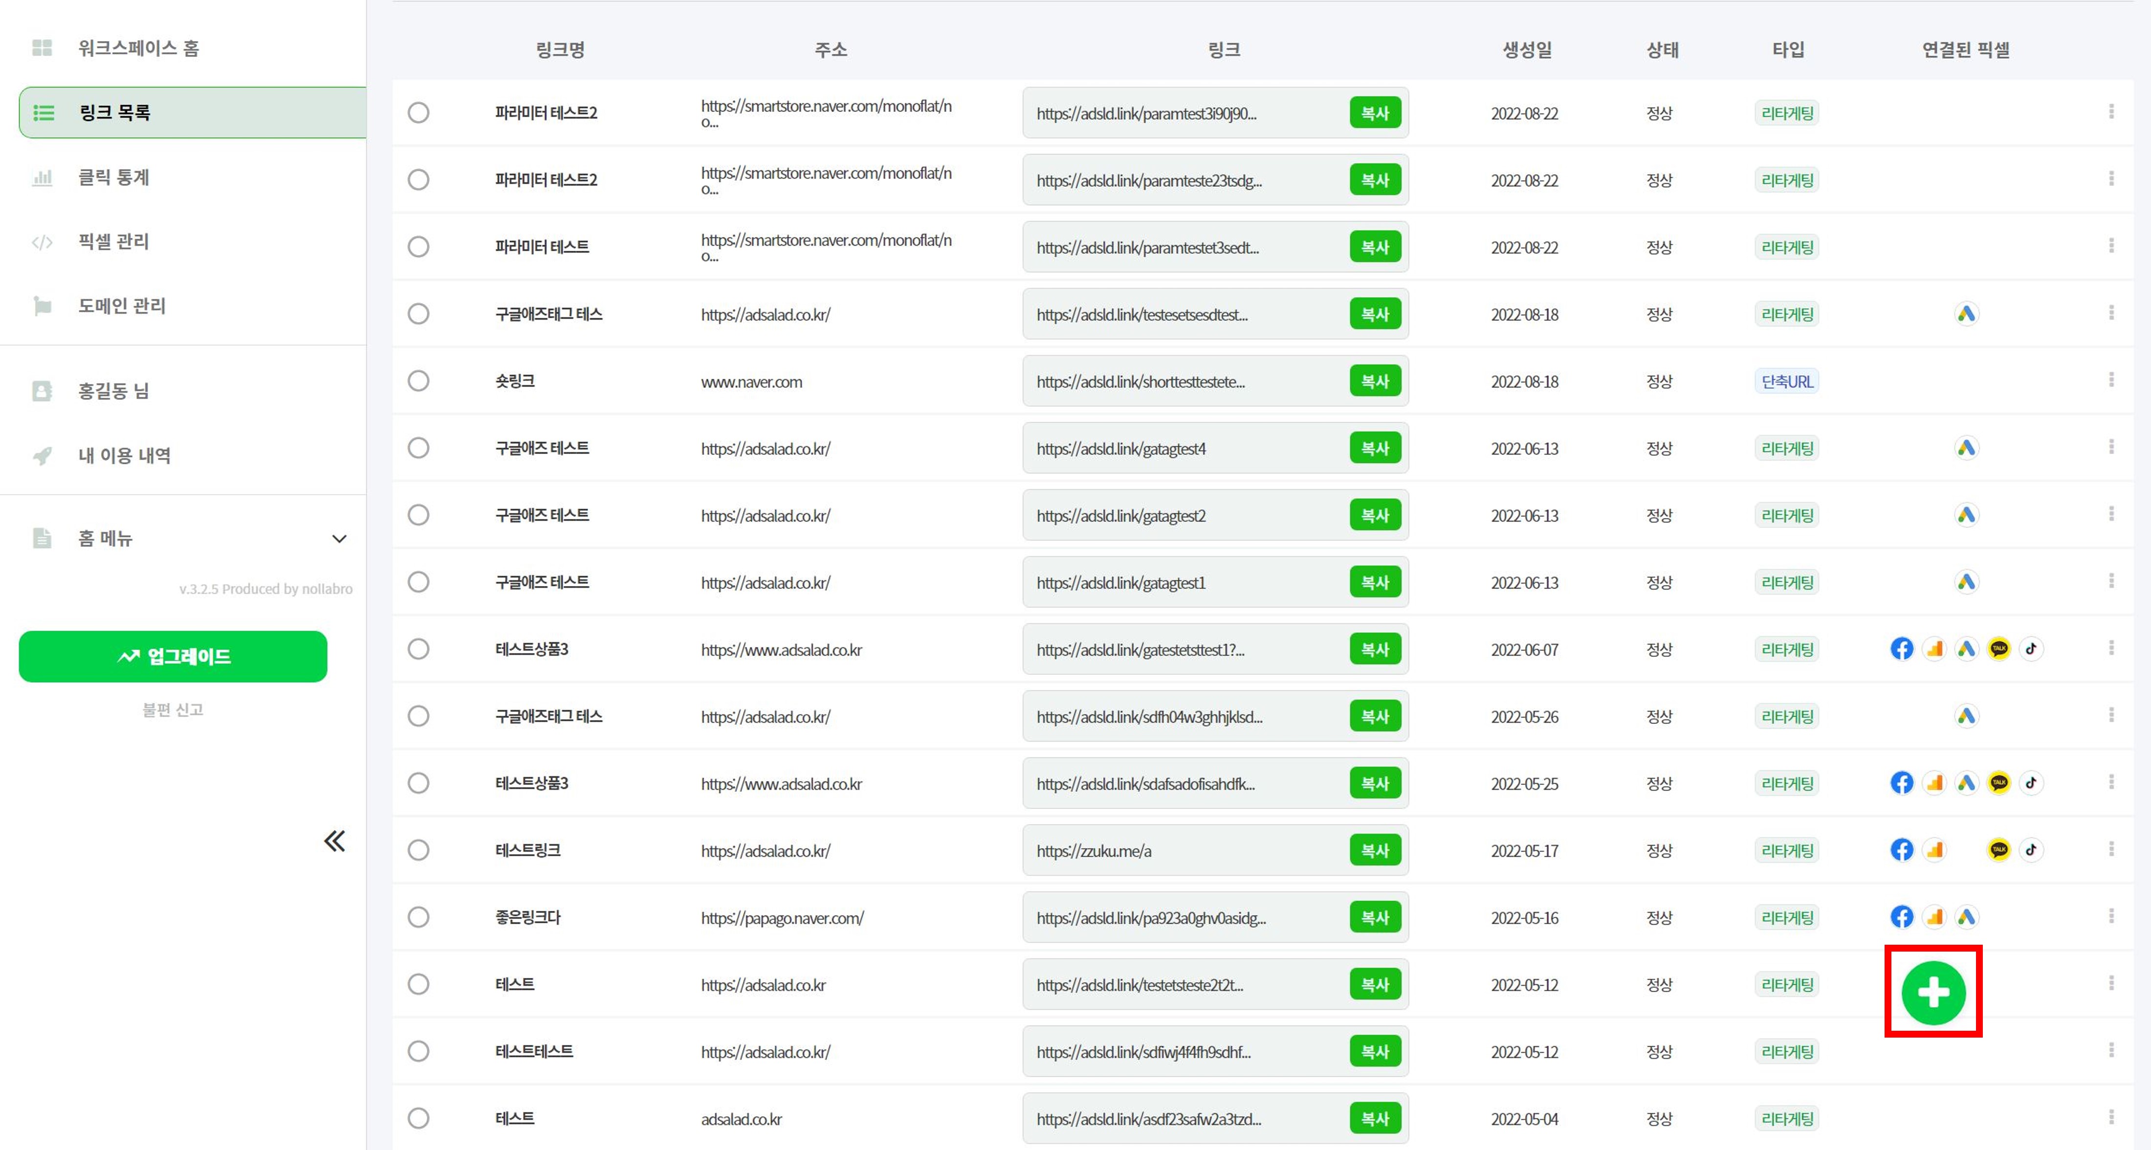Image resolution: width=2151 pixels, height=1150 pixels.
Task: Click Google Ads icon in 2022-05-25 테스트상품3 row
Action: coord(1967,783)
